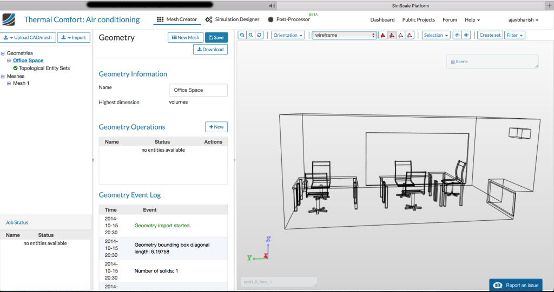Click the Create set button
The image size is (554, 292).
pyautogui.click(x=490, y=35)
